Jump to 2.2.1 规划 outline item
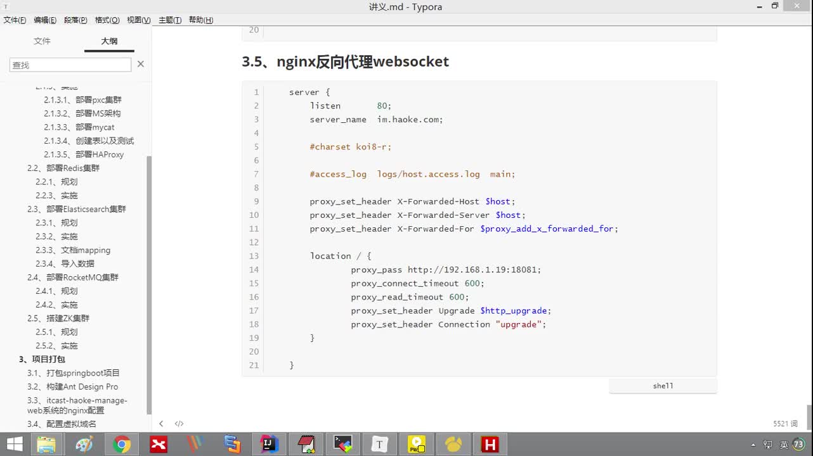813x456 pixels. (56, 182)
